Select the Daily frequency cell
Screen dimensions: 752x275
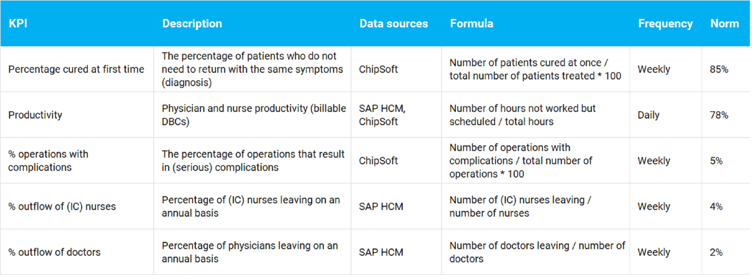click(x=648, y=115)
